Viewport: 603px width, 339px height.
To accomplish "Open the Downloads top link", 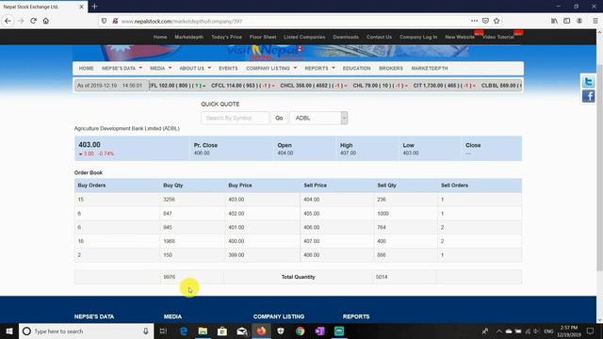I will (x=346, y=37).
